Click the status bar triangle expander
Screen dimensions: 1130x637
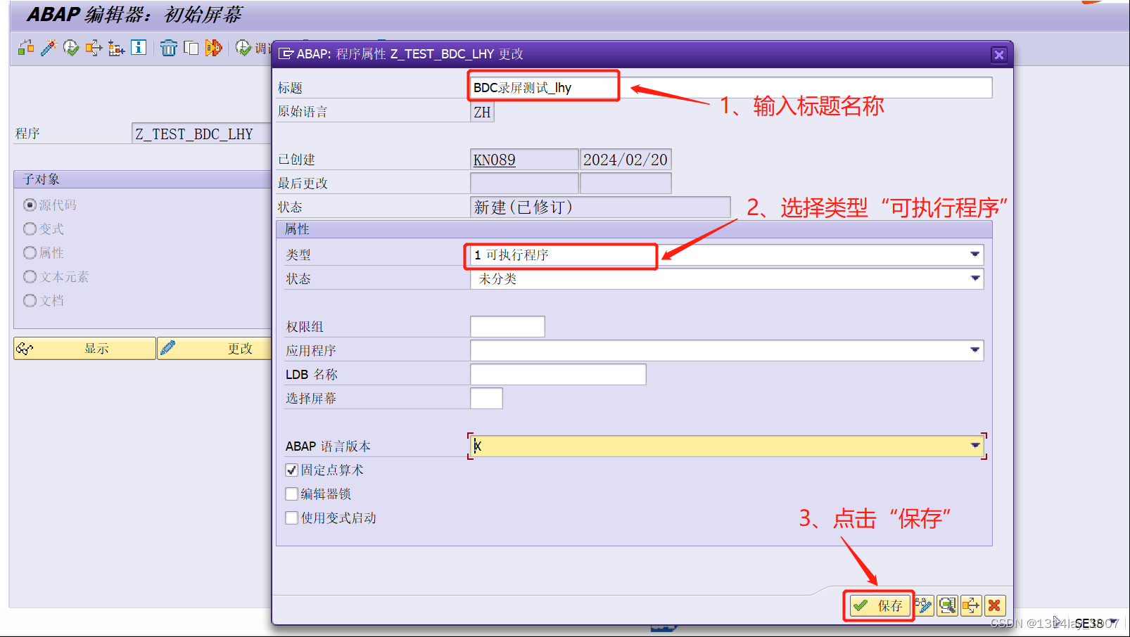(x=1056, y=622)
